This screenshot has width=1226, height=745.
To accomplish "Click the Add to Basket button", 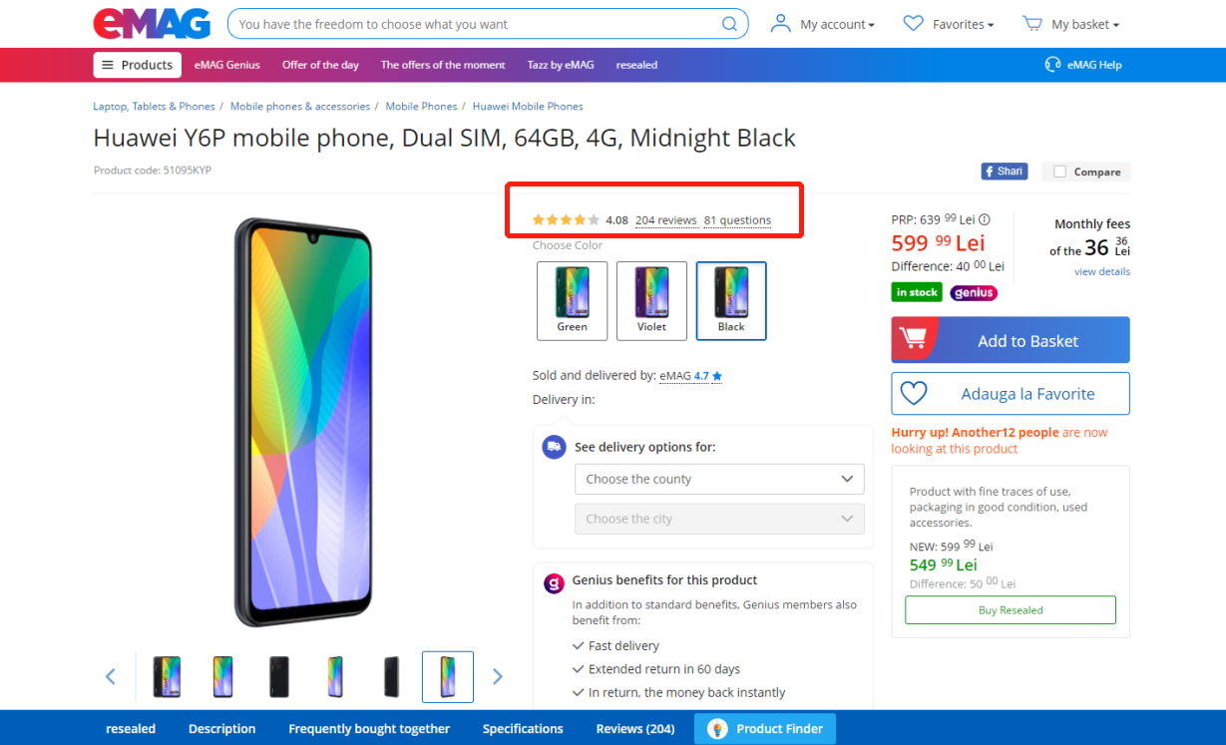I will click(1010, 340).
